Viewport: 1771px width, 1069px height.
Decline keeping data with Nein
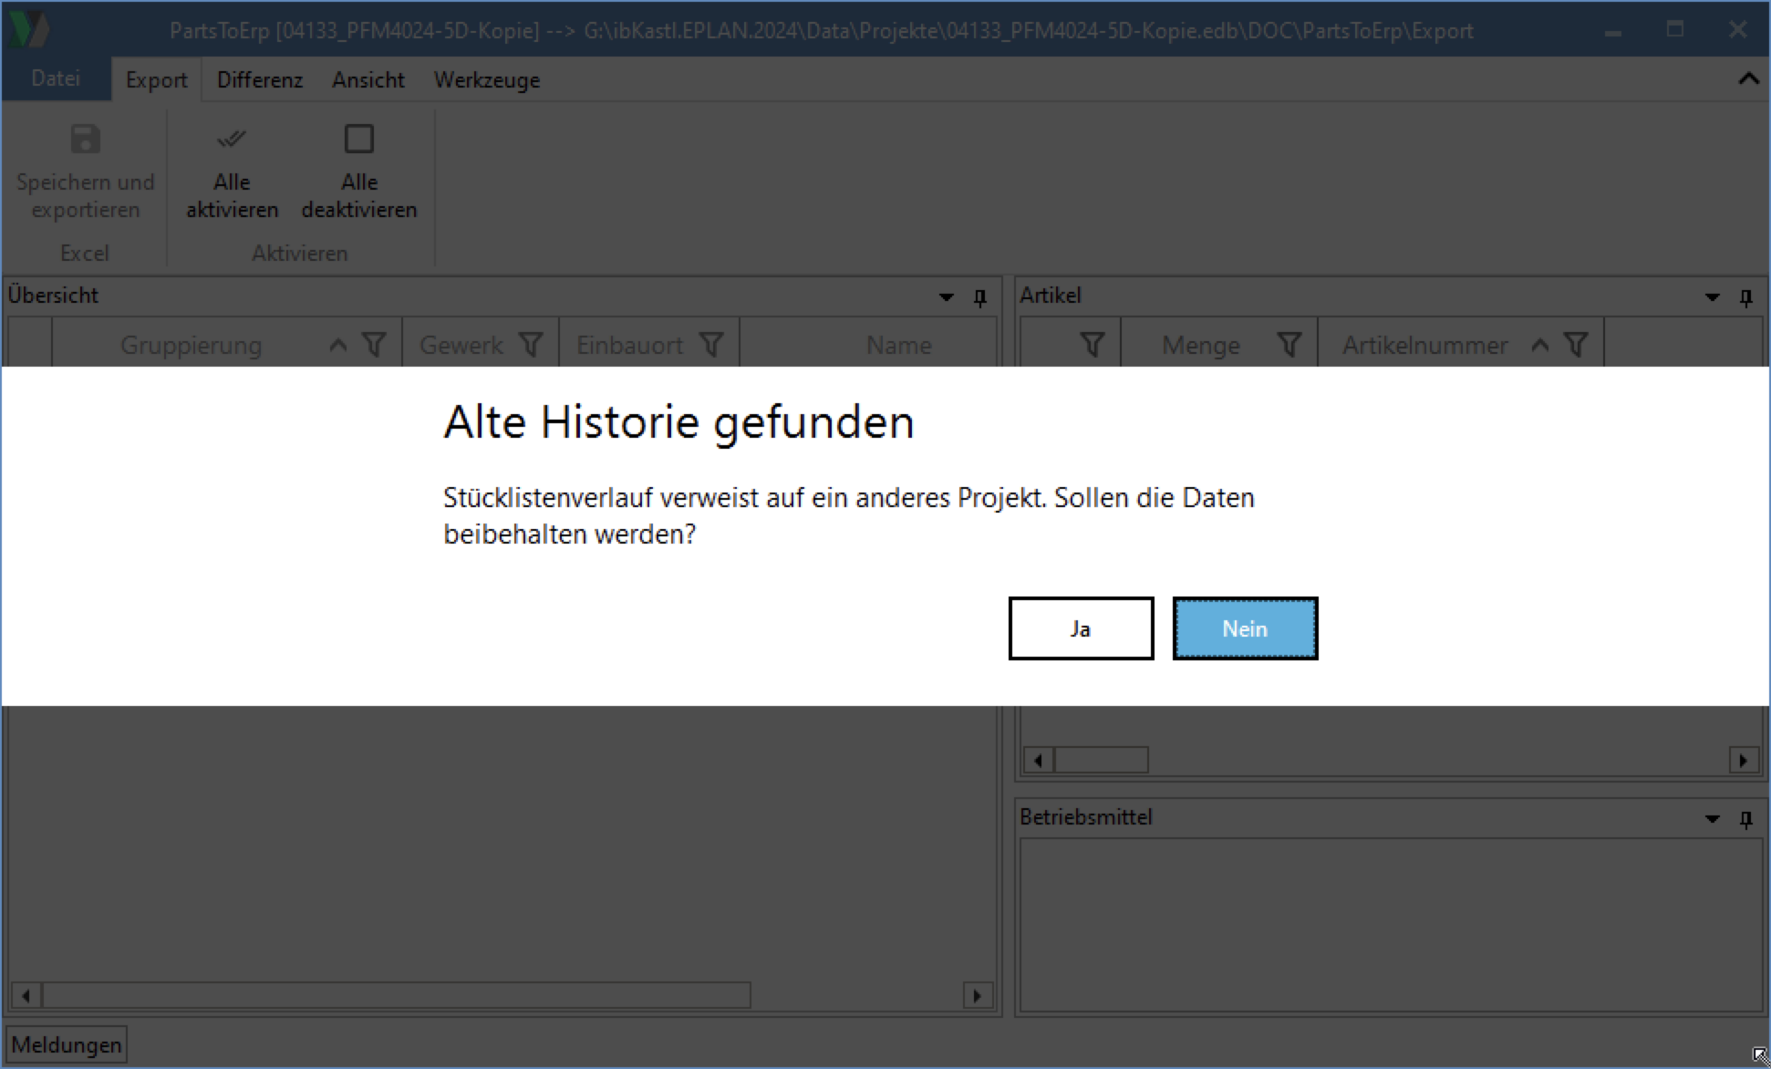[x=1245, y=628]
